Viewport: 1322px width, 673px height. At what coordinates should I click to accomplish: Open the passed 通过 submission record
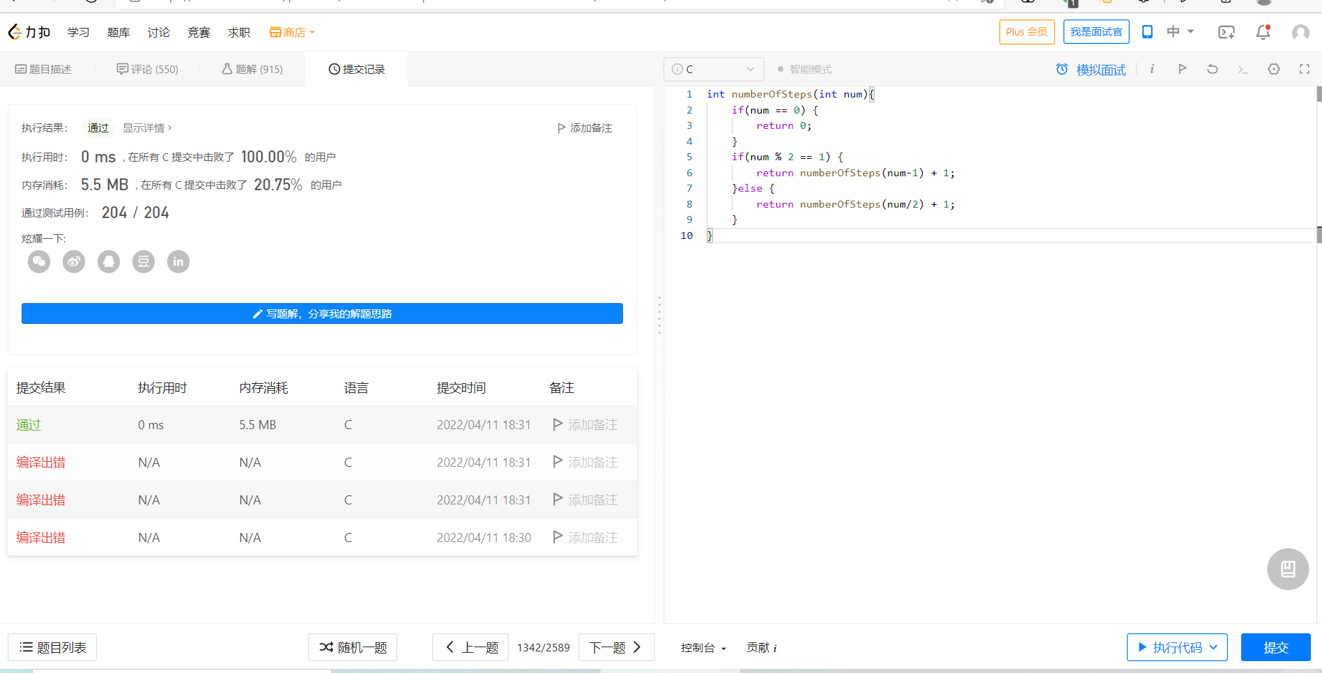click(29, 425)
